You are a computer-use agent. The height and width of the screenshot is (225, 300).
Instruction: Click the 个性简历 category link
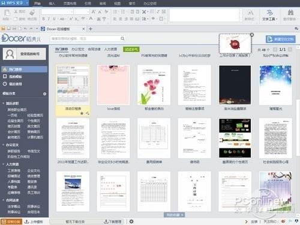pyautogui.click(x=34, y=121)
